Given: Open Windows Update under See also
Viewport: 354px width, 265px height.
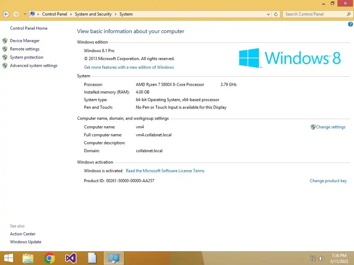Looking at the screenshot, I should coord(26,242).
